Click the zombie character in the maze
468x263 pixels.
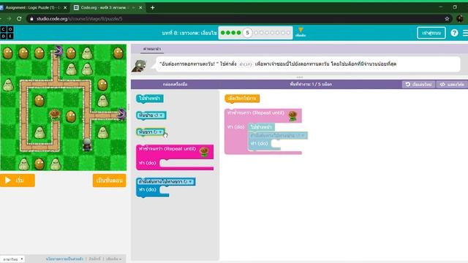click(x=87, y=145)
